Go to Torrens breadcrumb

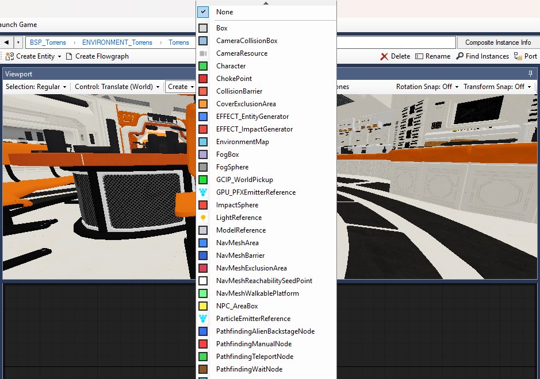pyautogui.click(x=179, y=42)
